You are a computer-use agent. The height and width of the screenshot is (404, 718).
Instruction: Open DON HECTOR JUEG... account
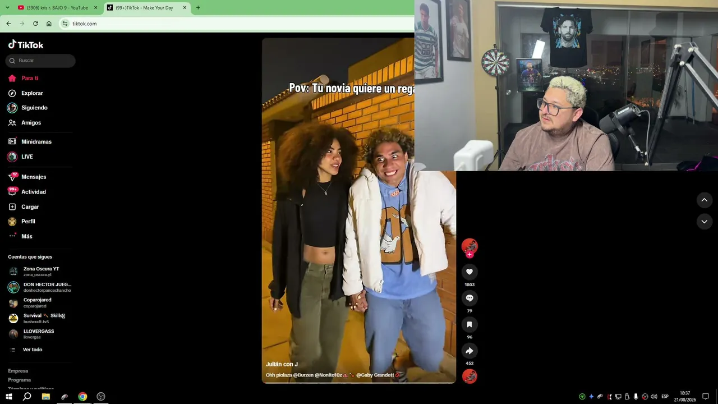[x=40, y=287]
